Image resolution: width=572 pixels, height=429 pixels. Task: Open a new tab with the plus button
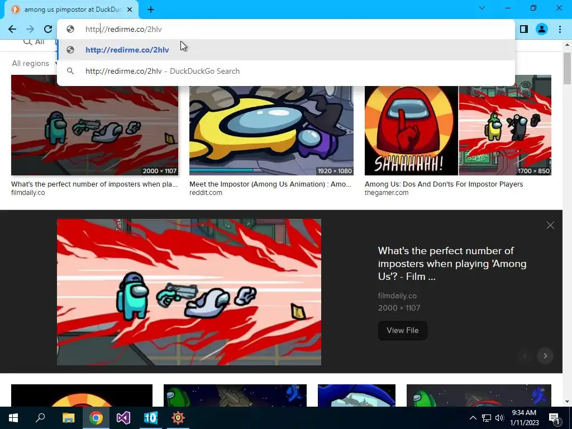(151, 9)
